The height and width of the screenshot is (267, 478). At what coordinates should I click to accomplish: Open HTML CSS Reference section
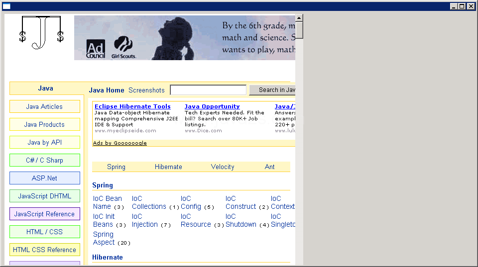[x=44, y=250]
